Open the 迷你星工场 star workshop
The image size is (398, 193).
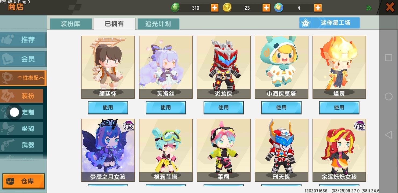click(x=329, y=23)
